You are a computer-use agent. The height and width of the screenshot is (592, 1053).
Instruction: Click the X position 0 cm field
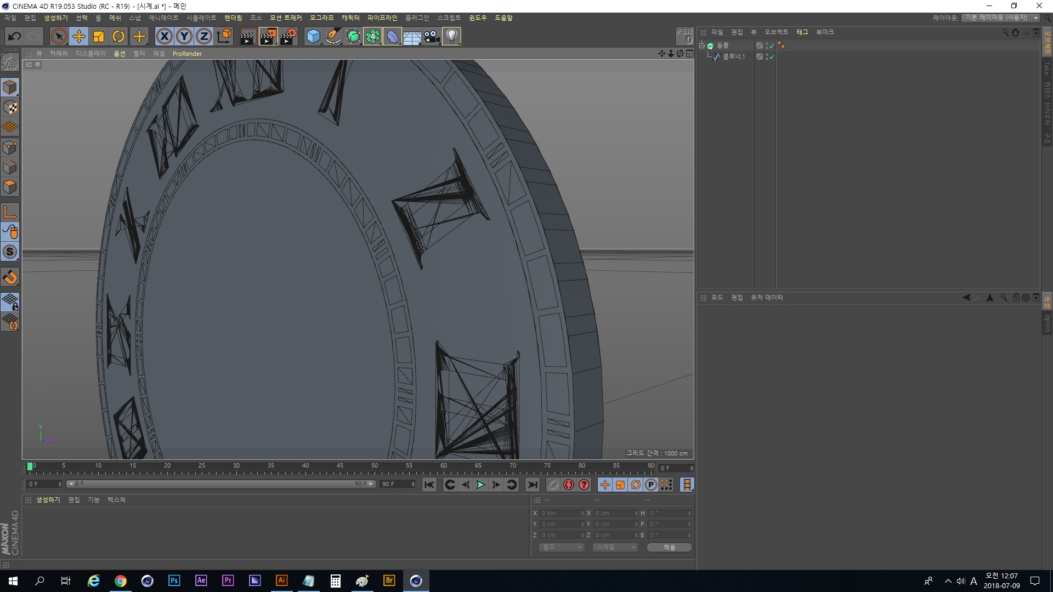point(562,514)
